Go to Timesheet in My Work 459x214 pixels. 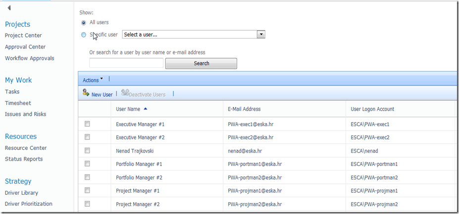point(18,103)
